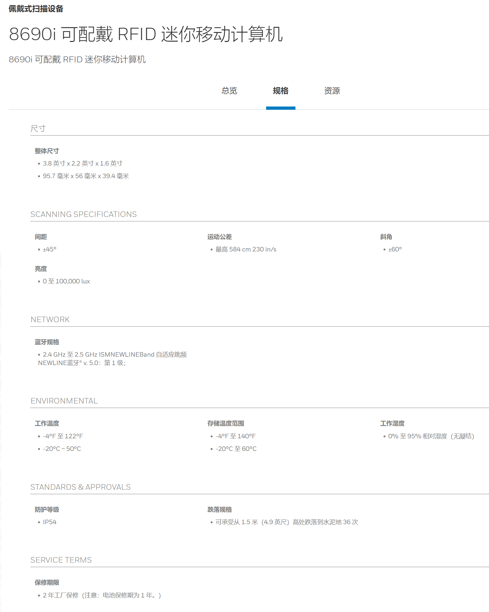Viewport: 489px width, 612px height.
Task: Click the large 8690i product title
Action: (146, 34)
